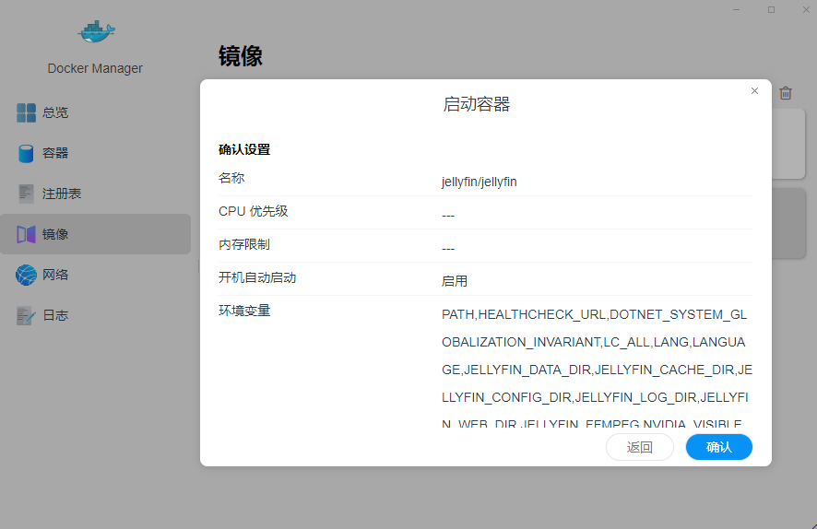Maximize the Docker Manager window
817x529 pixels.
pos(771,9)
